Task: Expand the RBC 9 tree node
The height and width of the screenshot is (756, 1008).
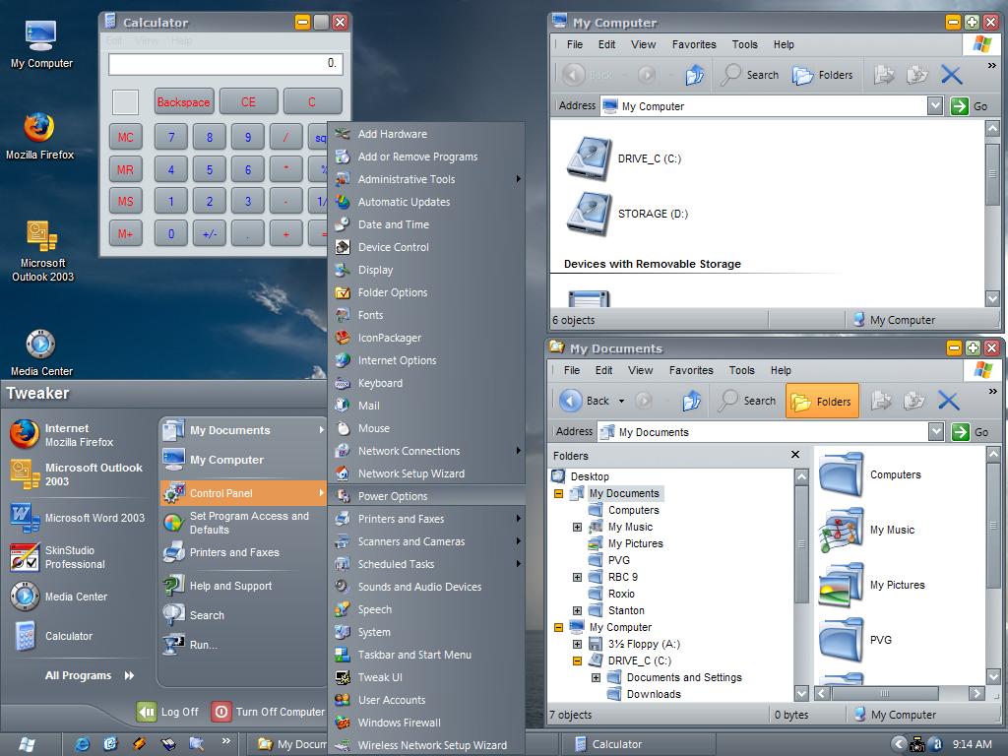Action: point(577,577)
